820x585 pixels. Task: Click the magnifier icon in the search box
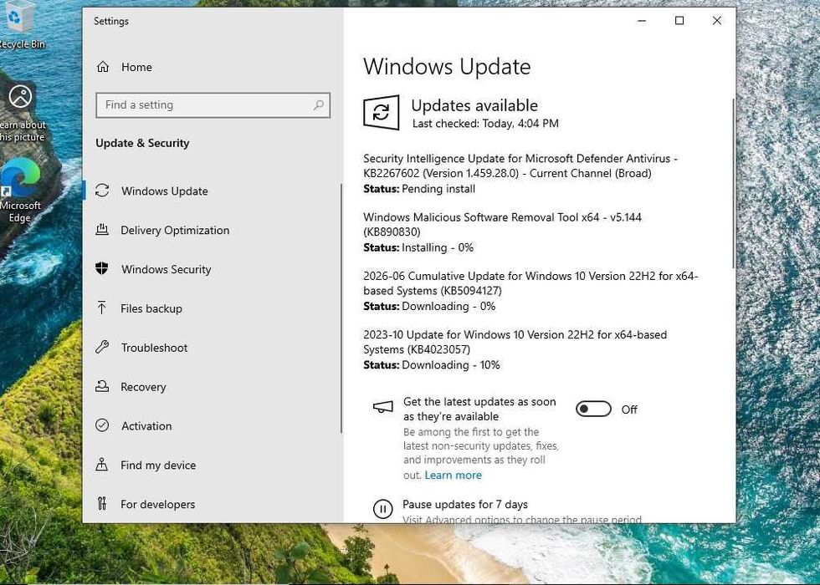point(319,105)
